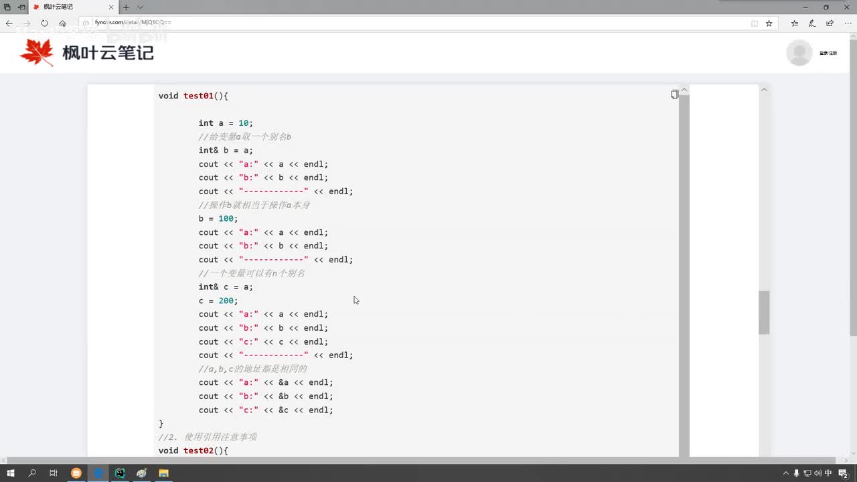This screenshot has width=857, height=482.
Task: Click the line "int a = 10;"
Action: point(226,123)
